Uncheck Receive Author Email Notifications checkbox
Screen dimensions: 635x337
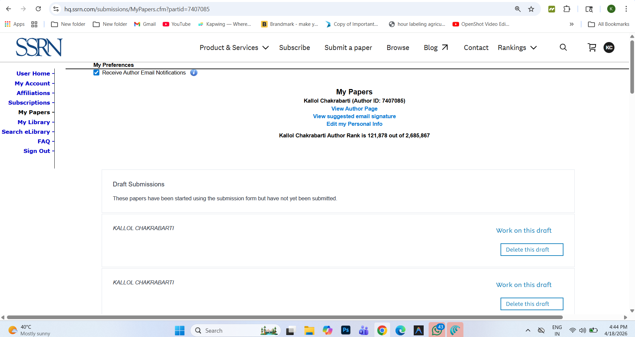point(96,72)
